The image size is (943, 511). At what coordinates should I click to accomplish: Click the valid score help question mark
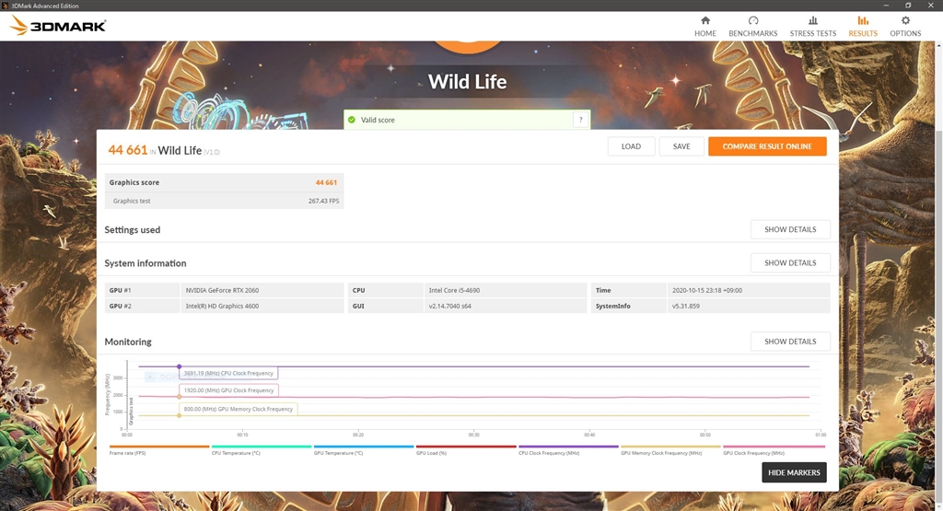click(580, 120)
